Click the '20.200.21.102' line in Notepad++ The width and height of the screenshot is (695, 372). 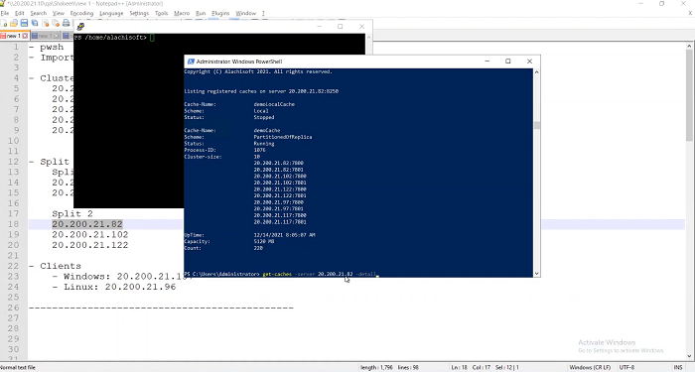click(90, 235)
